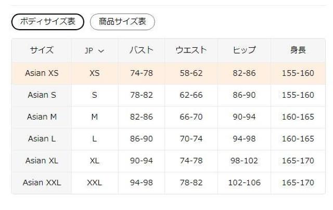This screenshot has width=333, height=210.
Task: Click hip value 98-102 in XL row
Action: coord(245,161)
